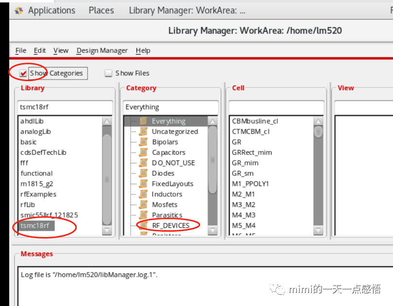The image size is (393, 306).
Task: Click the Cell name input field
Action: [x=276, y=107]
